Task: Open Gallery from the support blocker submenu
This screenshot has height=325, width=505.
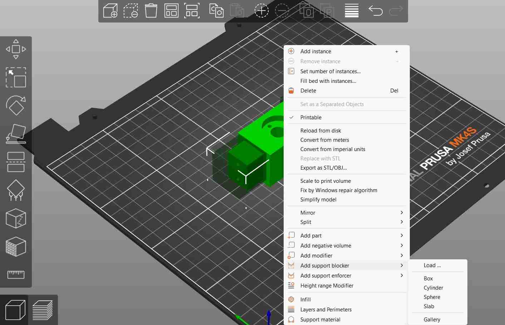Action: coord(438,320)
